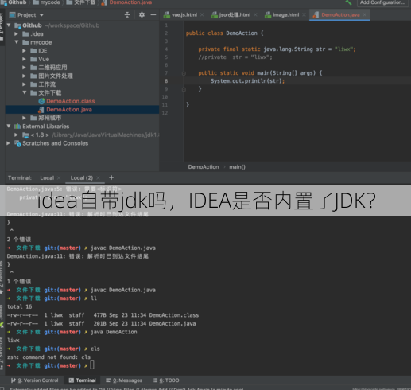Image resolution: width=411 pixels, height=390 pixels.
Task: Switch to the Local (2) terminal tab
Action: click(82, 178)
